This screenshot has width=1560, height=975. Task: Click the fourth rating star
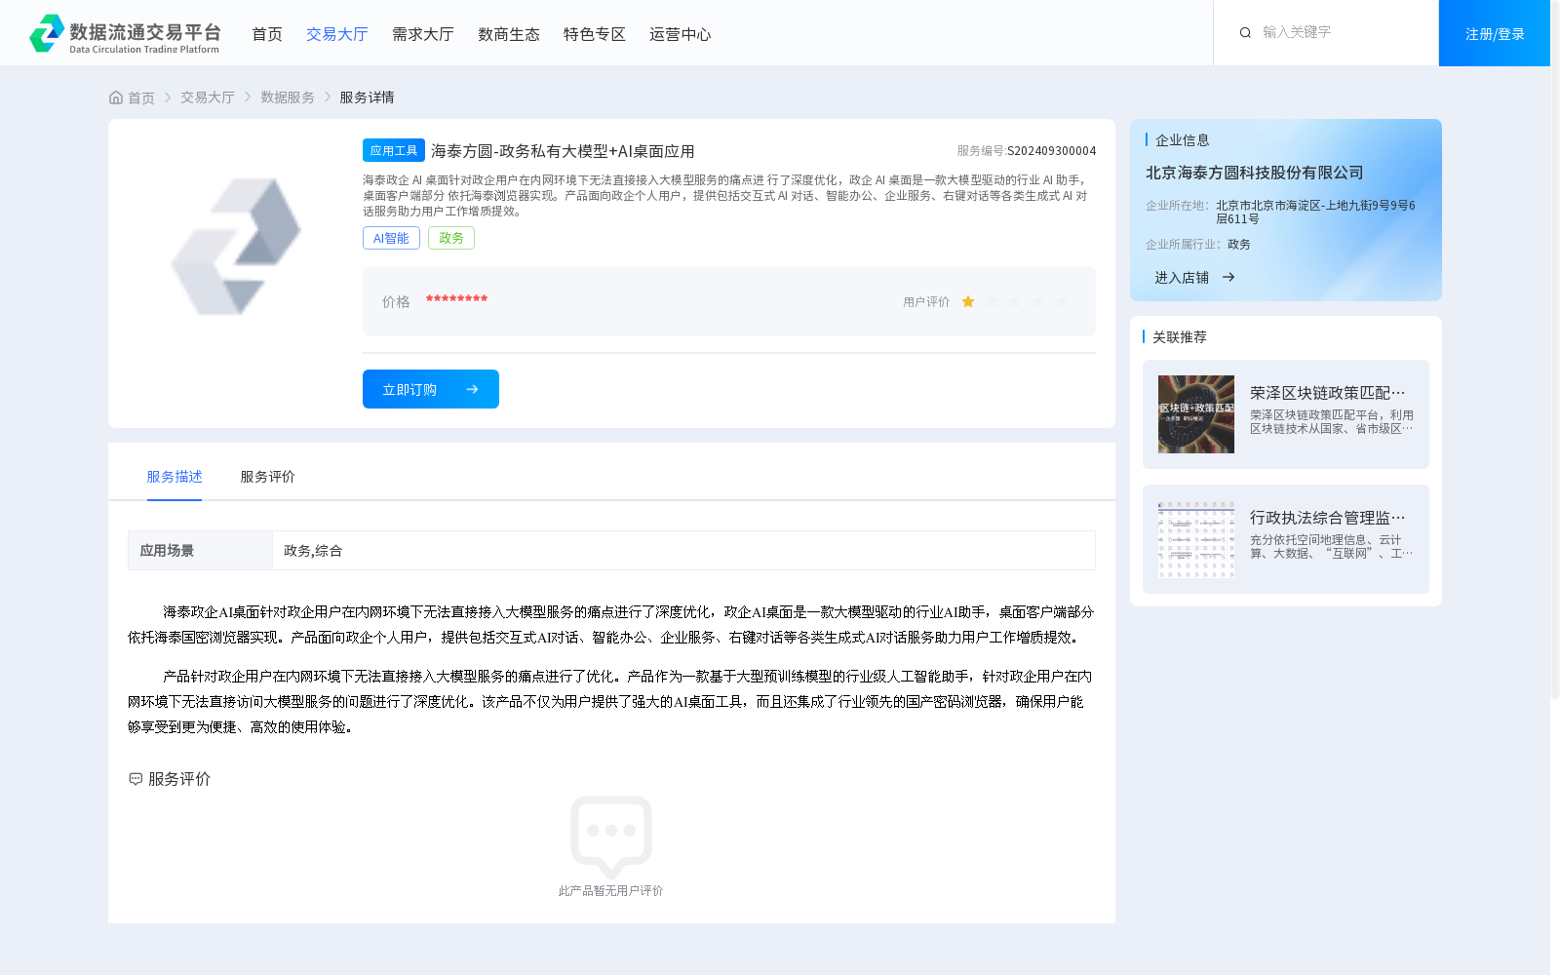coord(1038,301)
